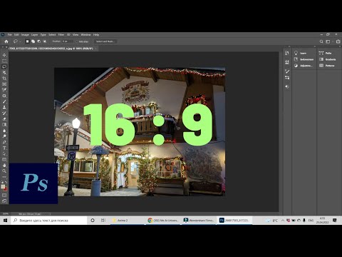Select the Object Selection tool
Screen dimensions: 342x257
pos(4,73)
